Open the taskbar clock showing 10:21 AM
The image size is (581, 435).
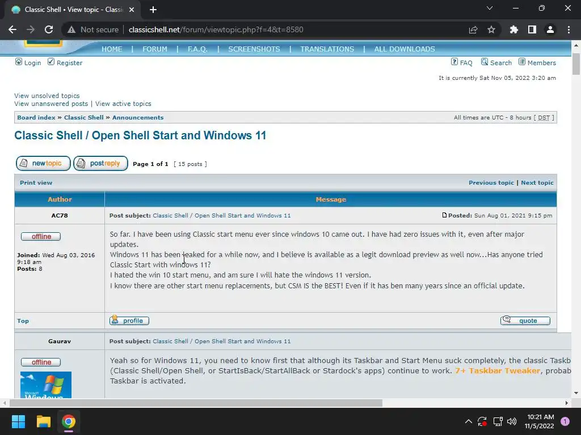click(x=539, y=421)
